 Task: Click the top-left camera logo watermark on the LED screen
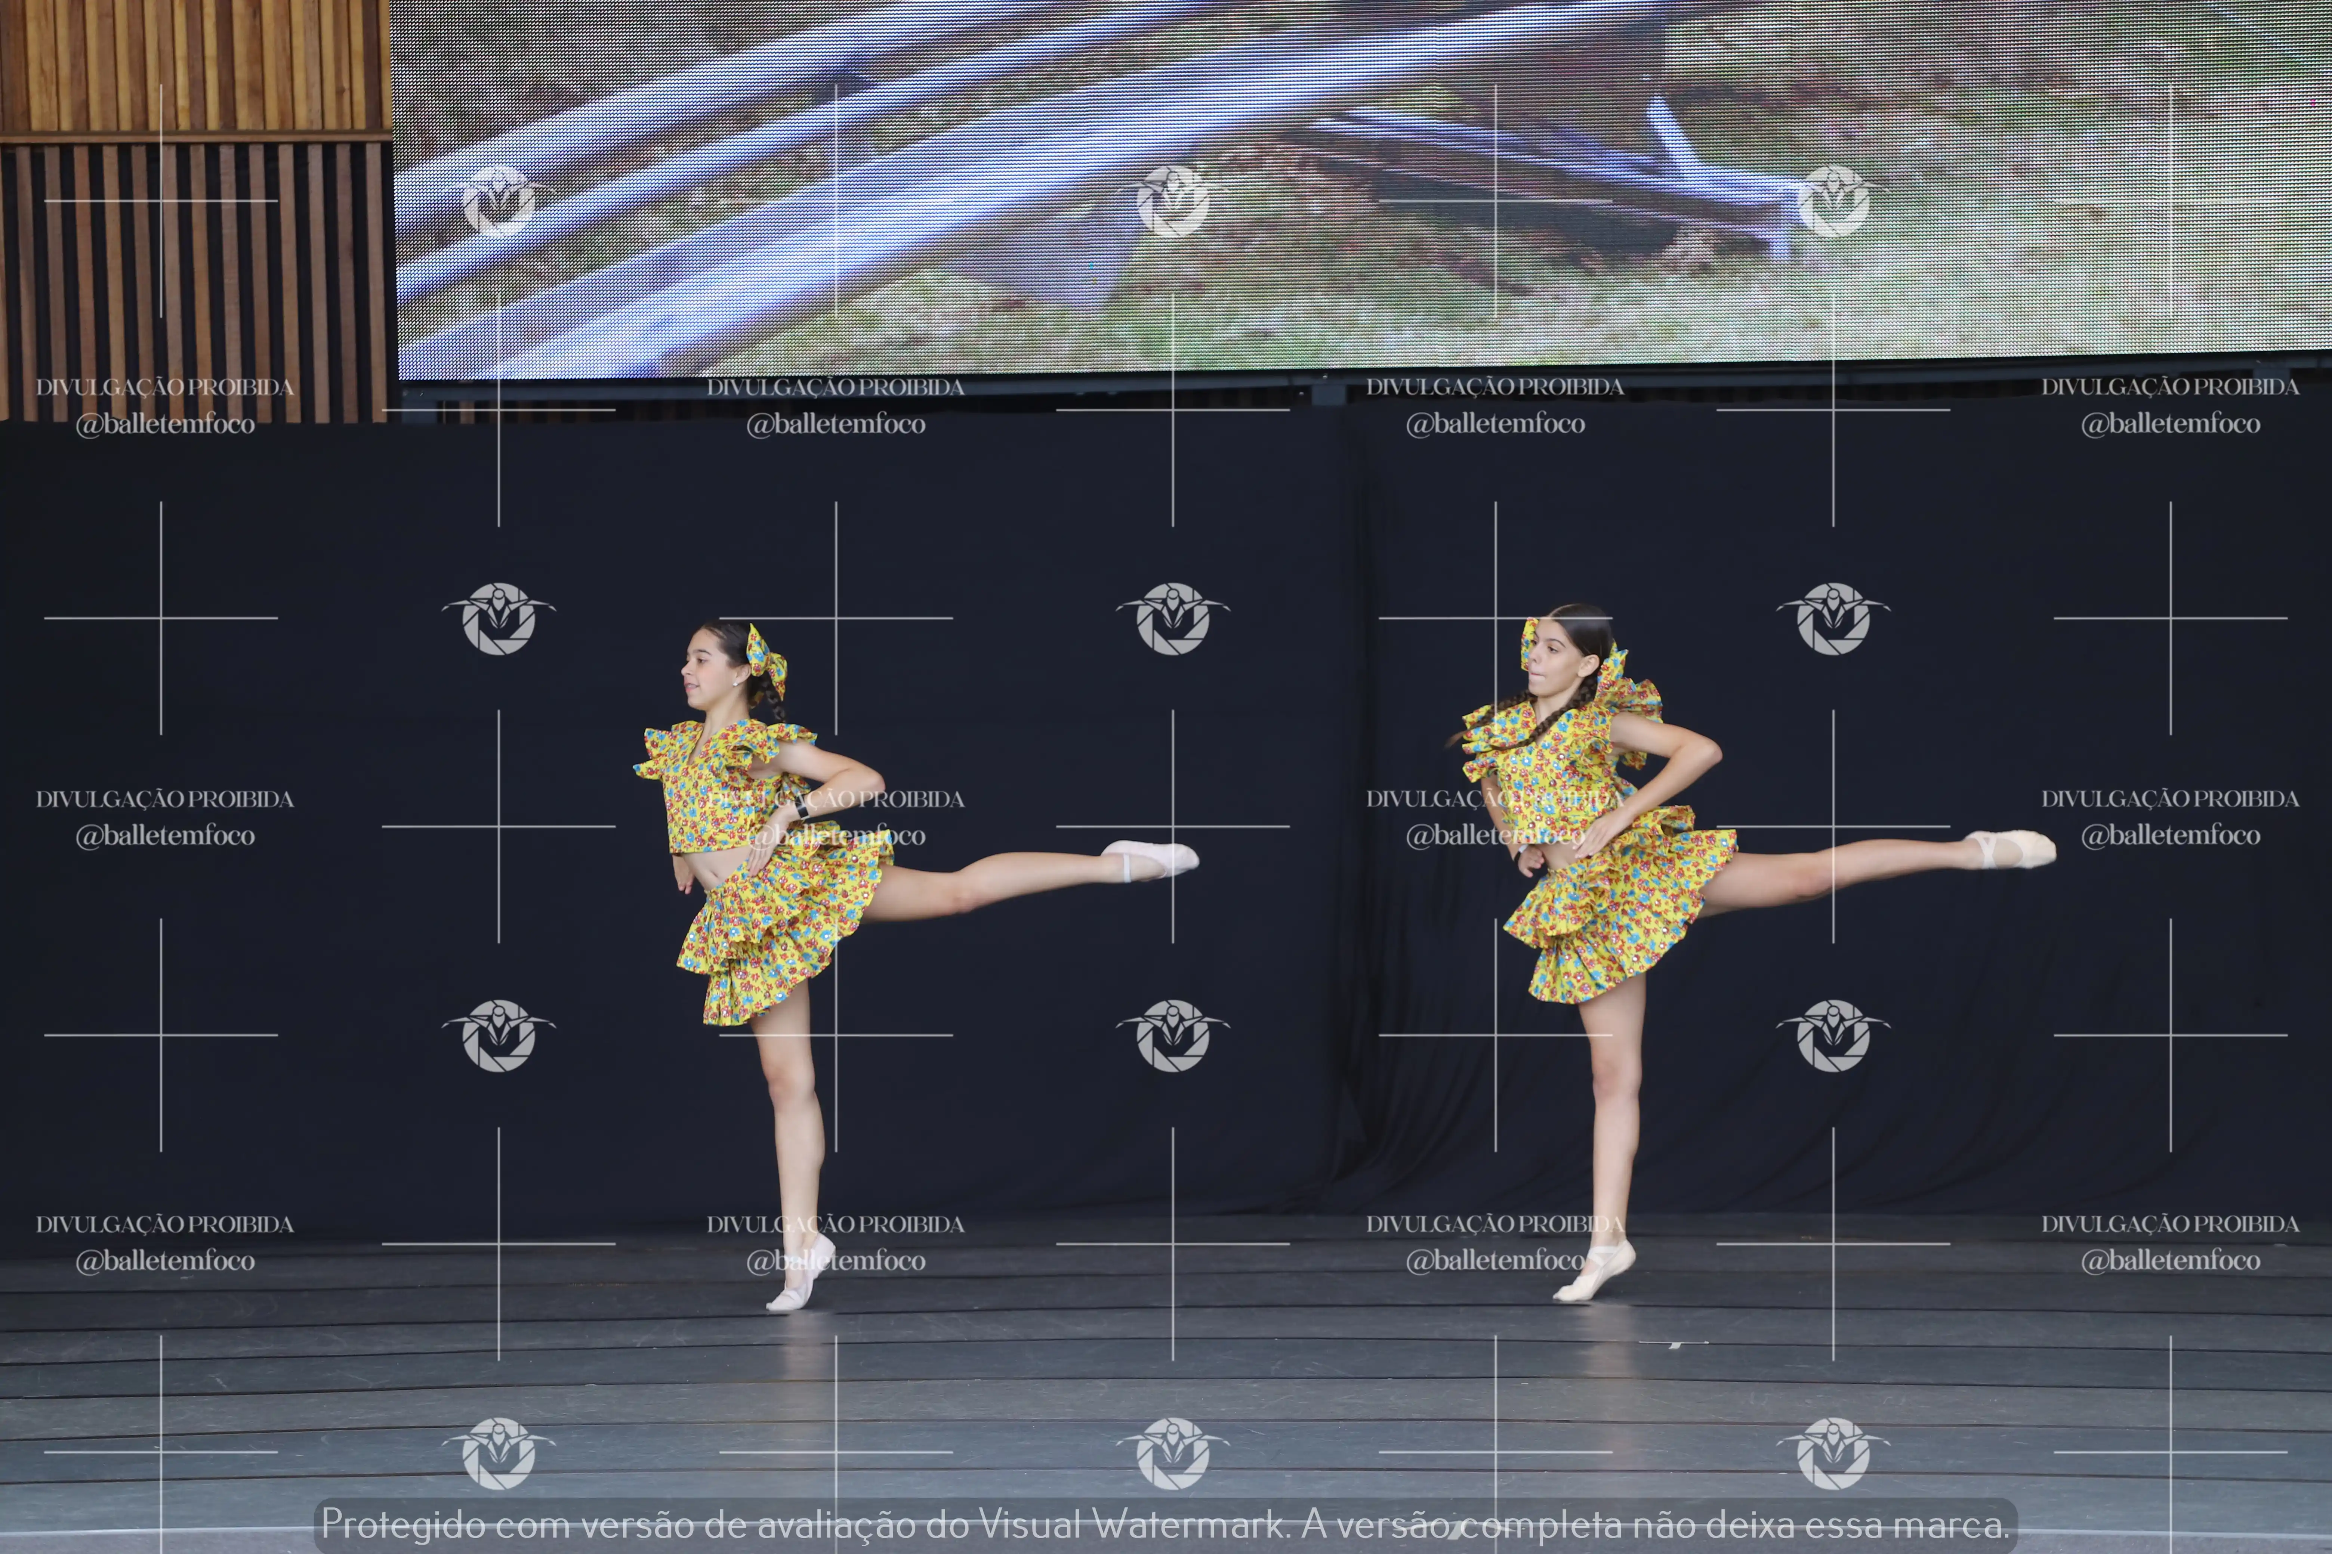[499, 201]
